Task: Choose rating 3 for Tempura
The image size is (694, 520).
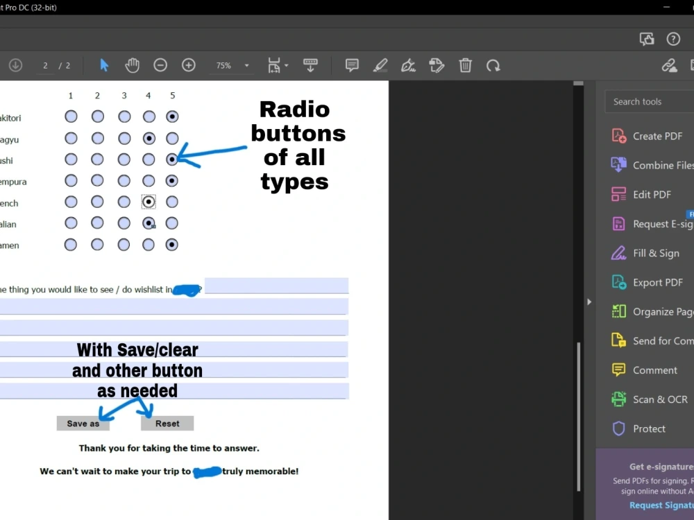Action: [x=123, y=180]
